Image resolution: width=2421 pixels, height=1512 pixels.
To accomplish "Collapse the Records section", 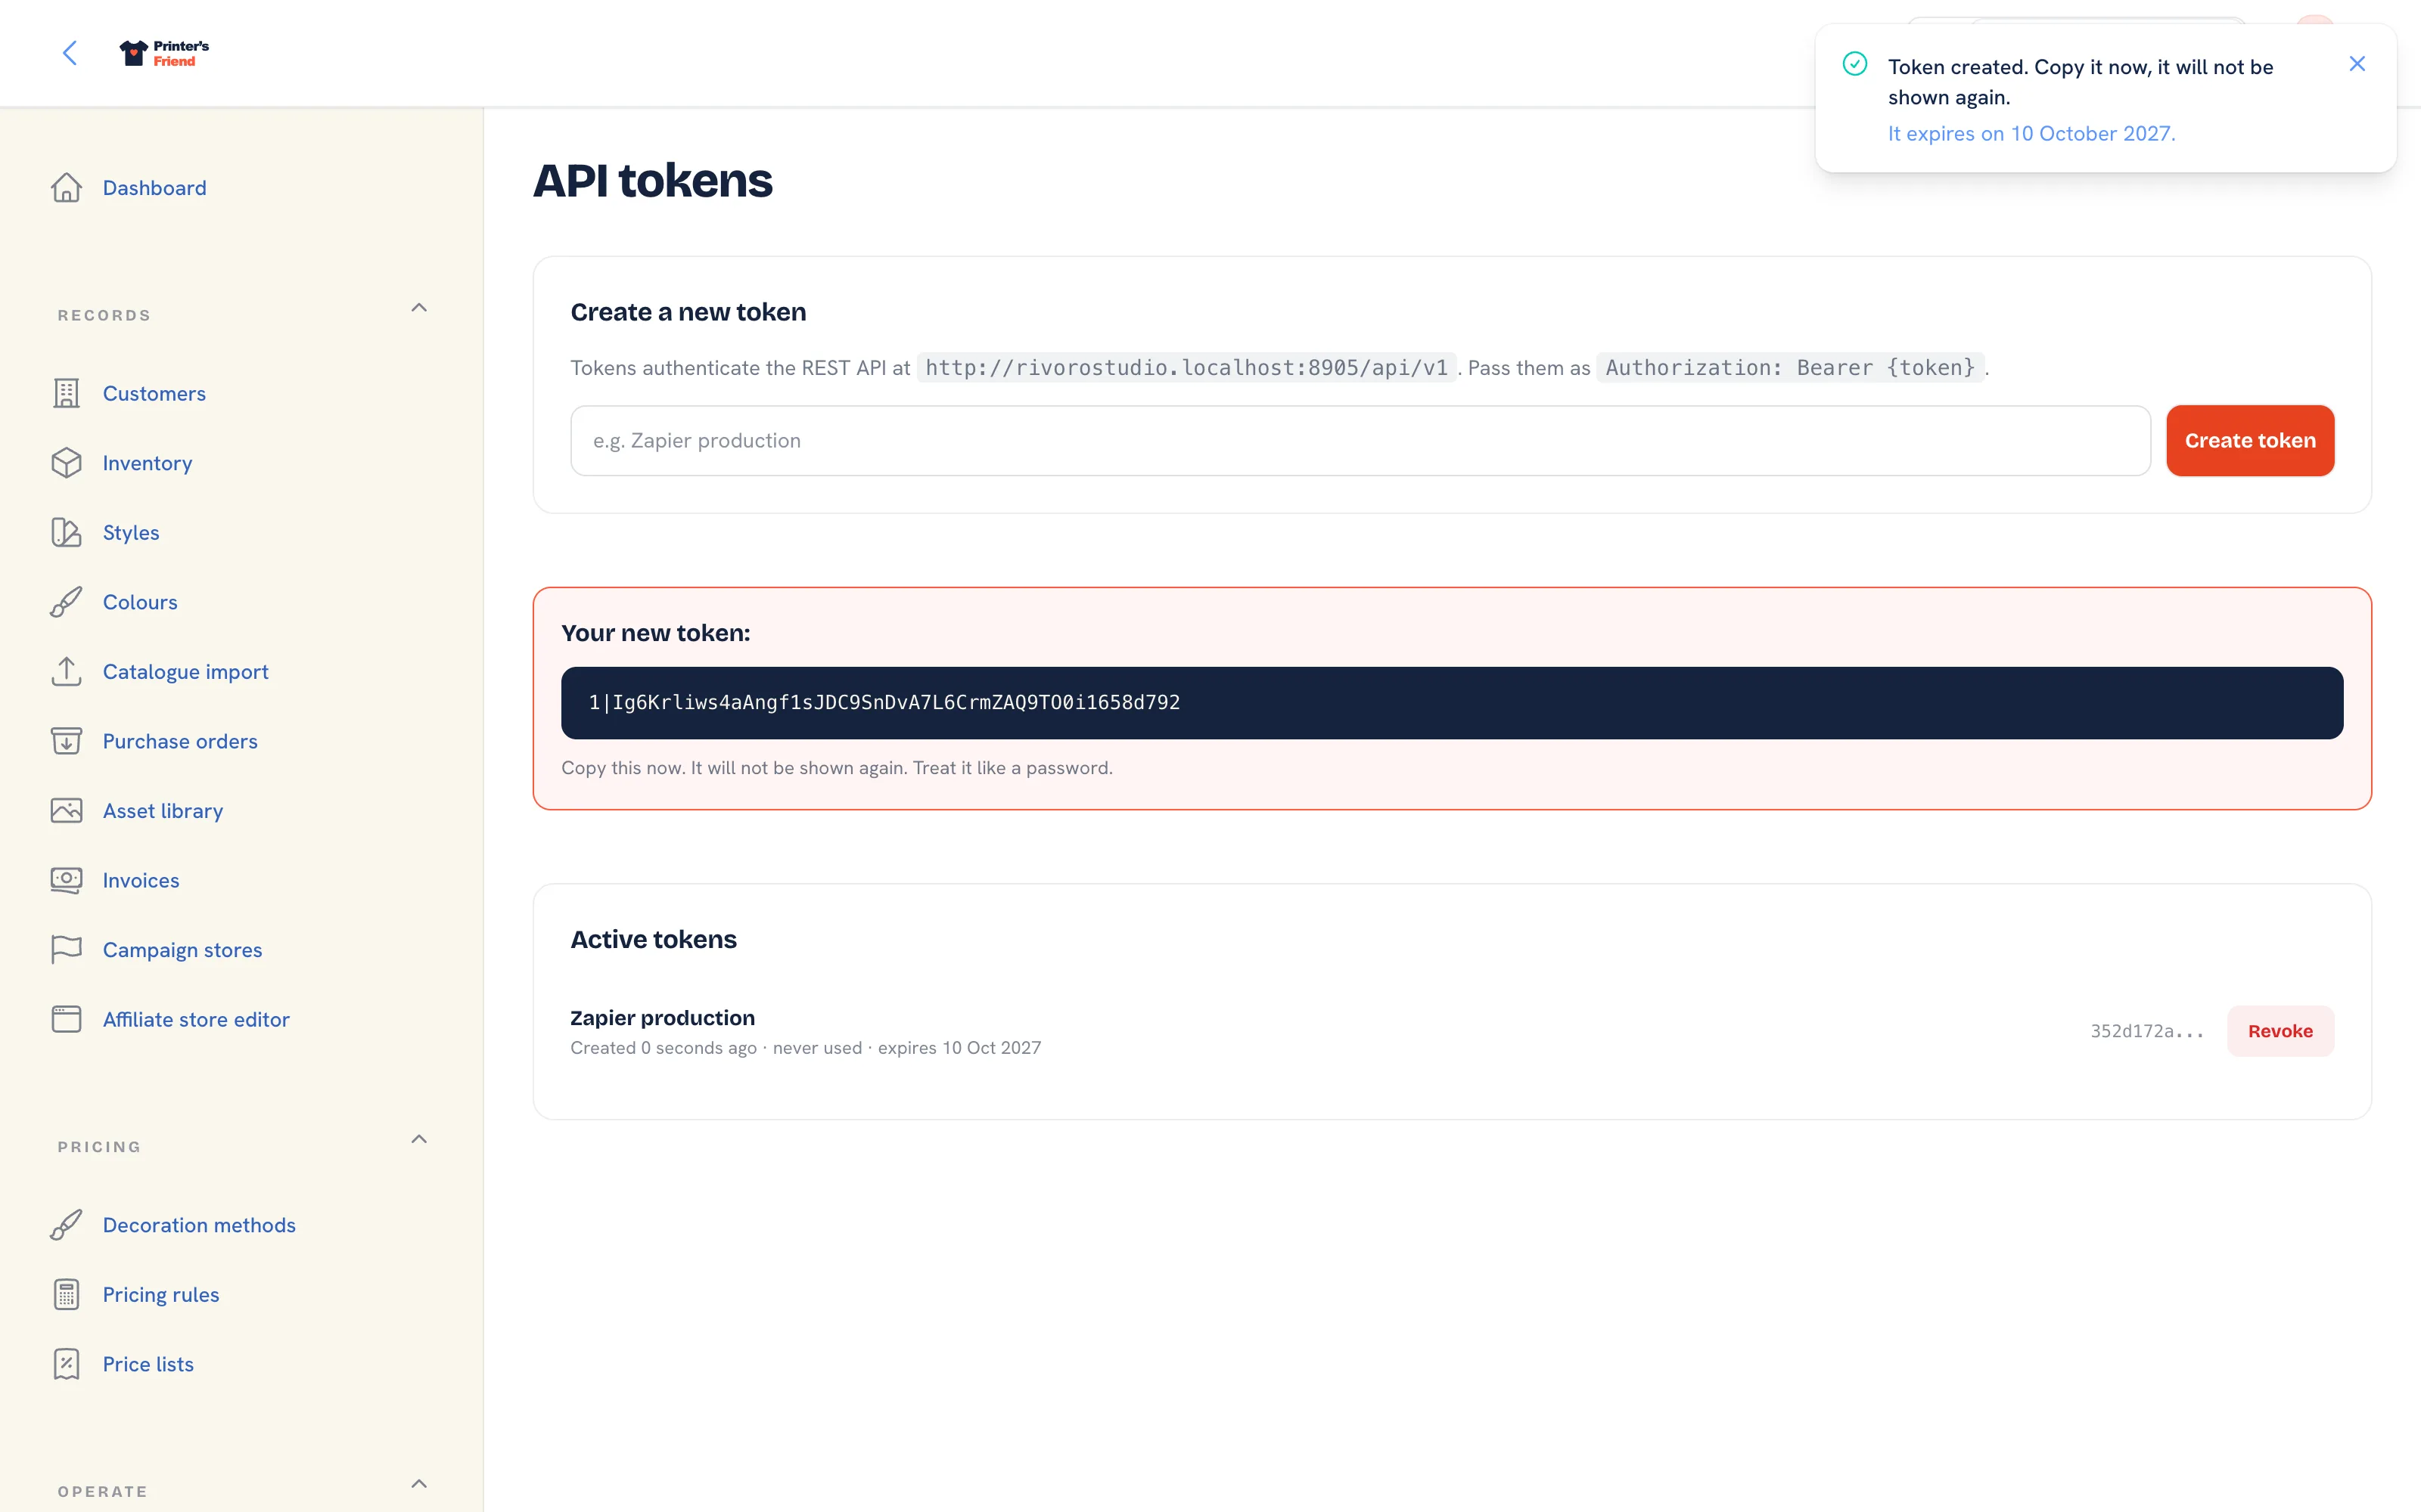I will click(x=419, y=308).
